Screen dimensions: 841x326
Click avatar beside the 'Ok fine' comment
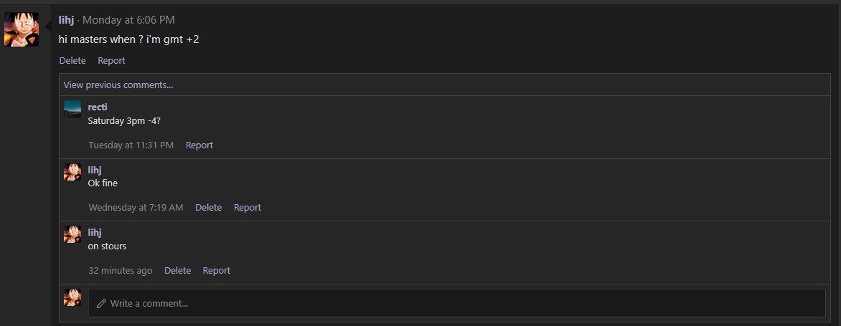72,172
